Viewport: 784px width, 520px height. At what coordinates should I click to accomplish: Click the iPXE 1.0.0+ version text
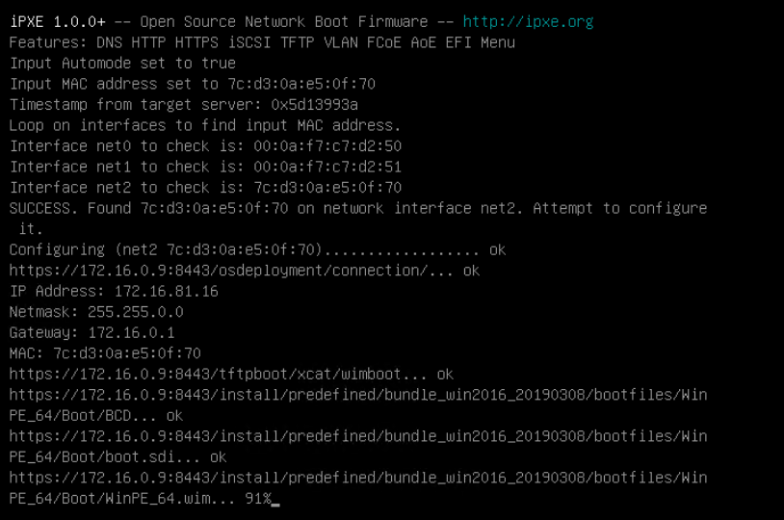point(58,22)
